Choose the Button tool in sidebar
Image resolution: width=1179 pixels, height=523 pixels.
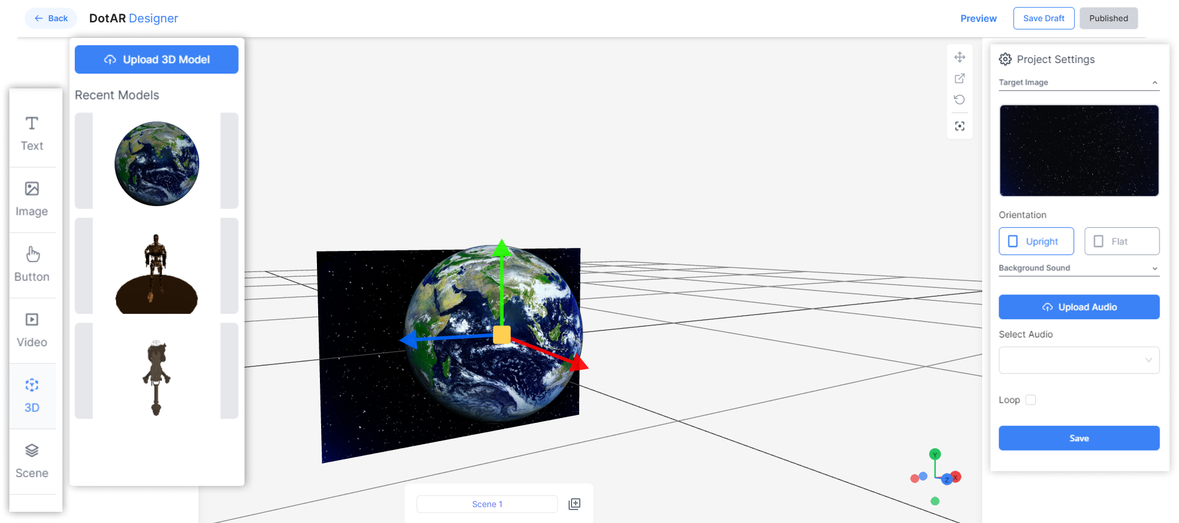click(x=32, y=264)
